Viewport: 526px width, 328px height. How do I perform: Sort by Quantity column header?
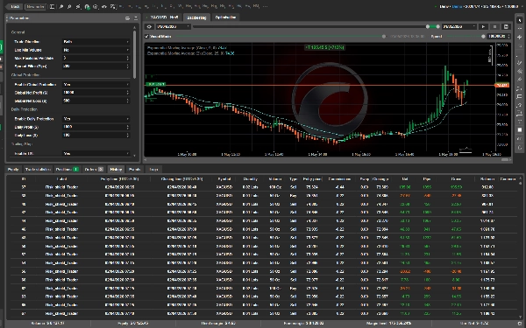pyautogui.click(x=250, y=179)
